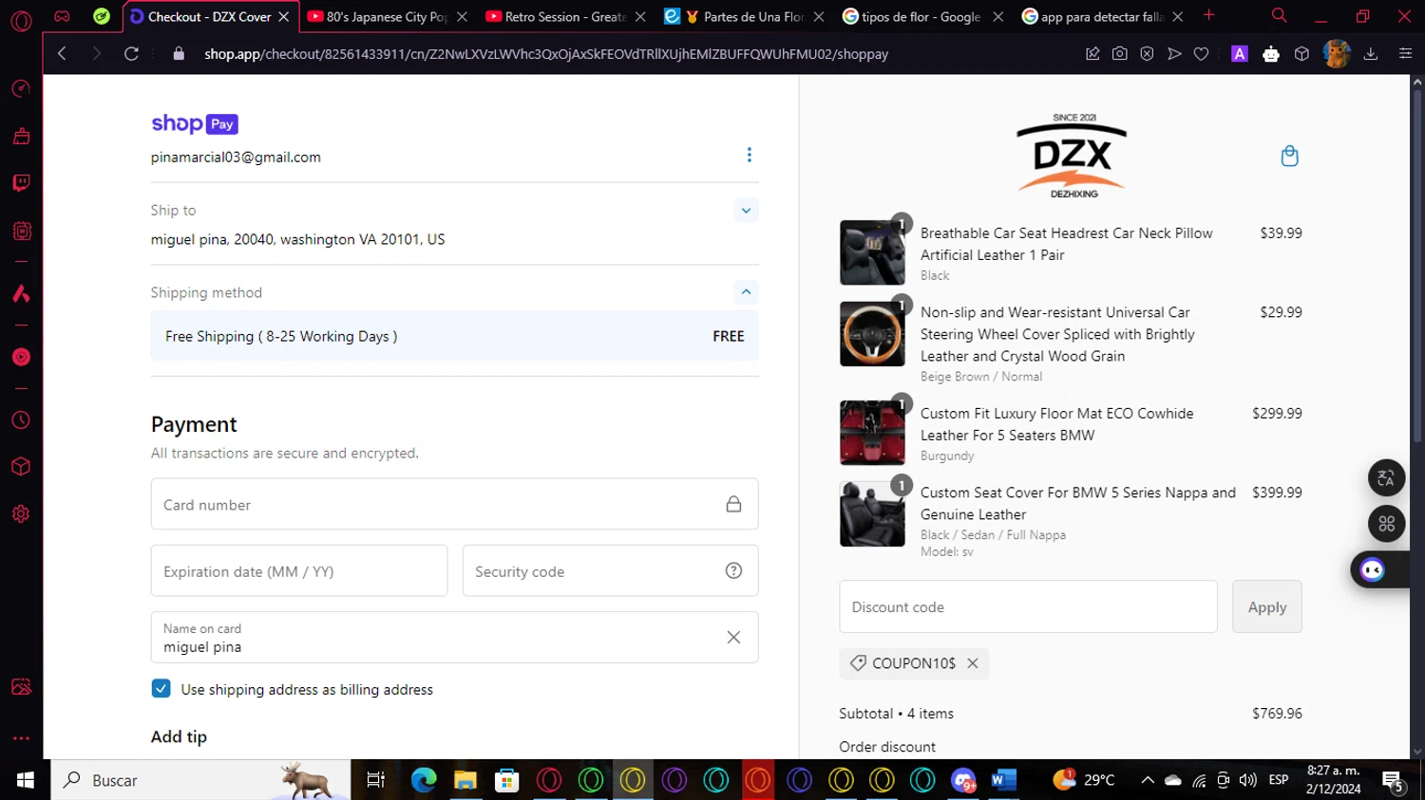Focus the Expiration date field

tap(299, 570)
